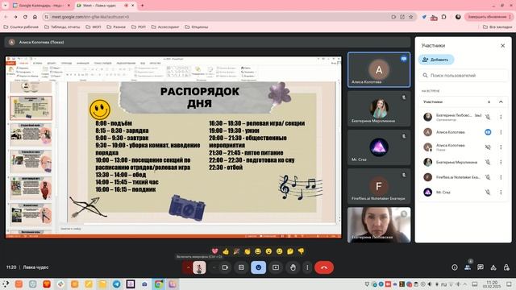Send the sad face reaction
516x290 pixels.
tap(280, 251)
